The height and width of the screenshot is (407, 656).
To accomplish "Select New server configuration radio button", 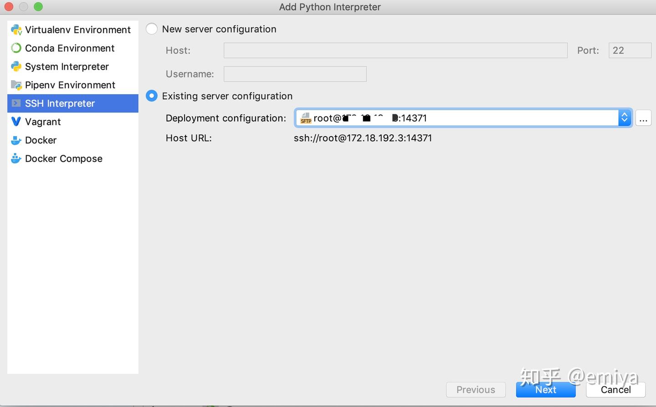I will click(x=152, y=29).
